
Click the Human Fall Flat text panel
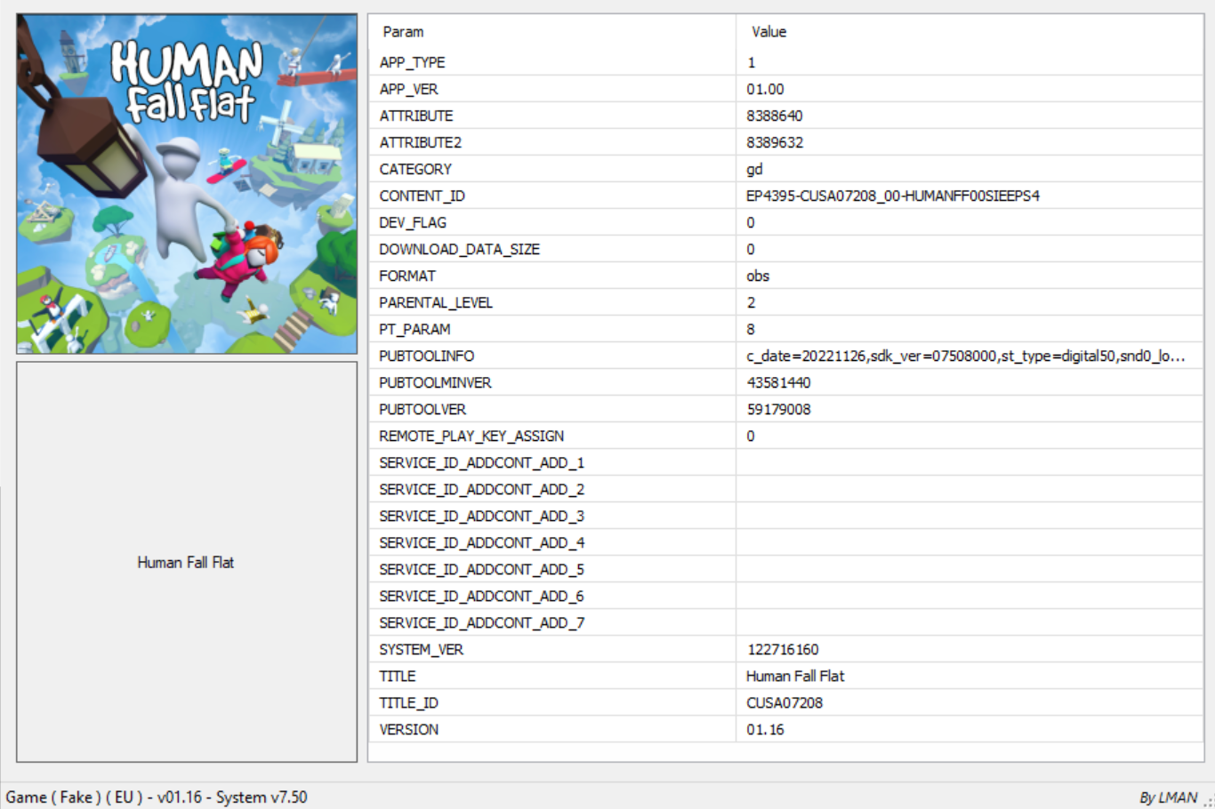[187, 562]
